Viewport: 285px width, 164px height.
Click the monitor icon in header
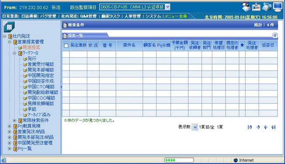coord(278,7)
